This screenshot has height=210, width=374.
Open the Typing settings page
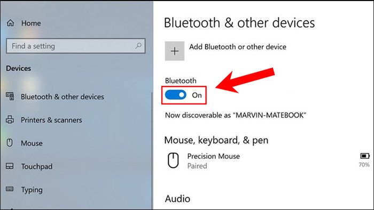pyautogui.click(x=32, y=190)
